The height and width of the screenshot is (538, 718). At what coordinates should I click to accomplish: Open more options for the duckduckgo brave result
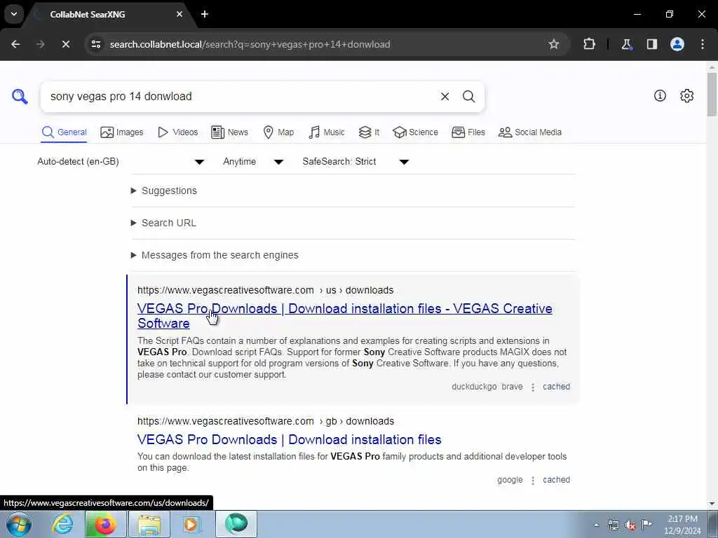click(x=533, y=387)
